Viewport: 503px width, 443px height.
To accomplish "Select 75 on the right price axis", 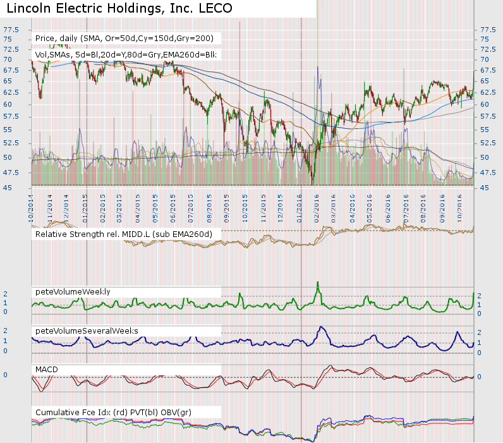I will (485, 39).
